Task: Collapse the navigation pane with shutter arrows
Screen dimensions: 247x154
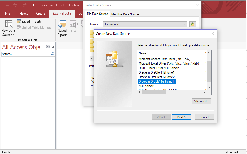Action: coord(53,47)
